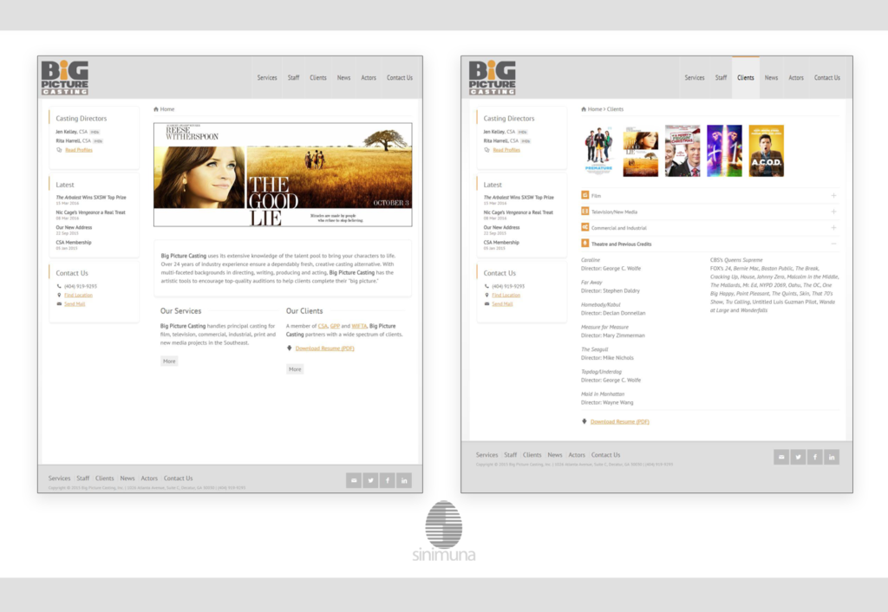
Task: Open News in left page top navigation
Action: click(x=343, y=77)
